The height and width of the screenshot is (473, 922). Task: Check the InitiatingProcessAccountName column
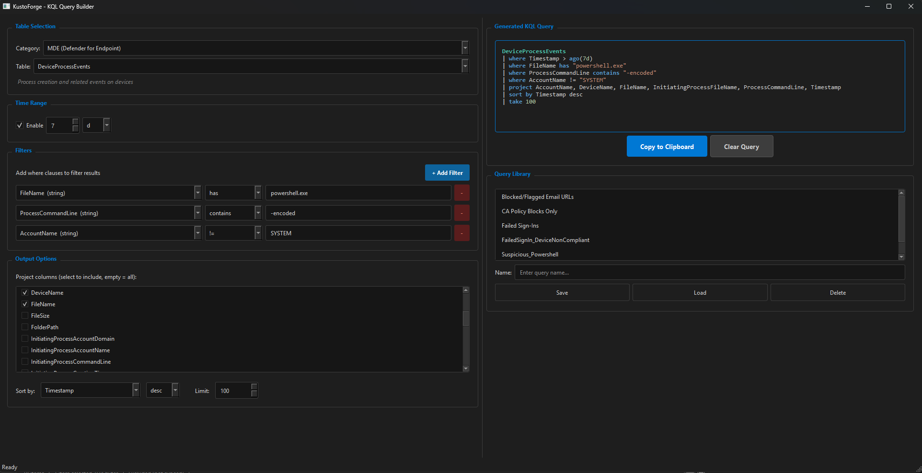[25, 350]
